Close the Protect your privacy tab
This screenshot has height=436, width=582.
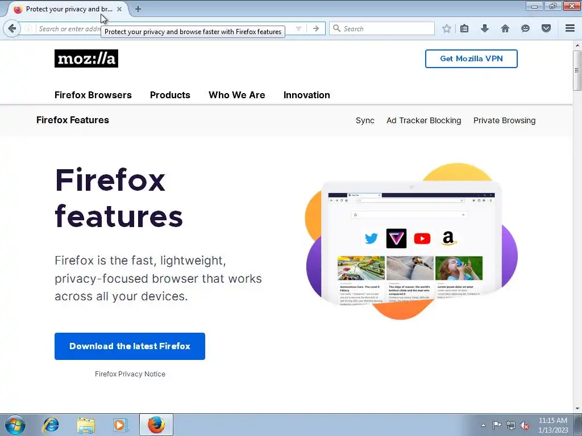click(119, 9)
